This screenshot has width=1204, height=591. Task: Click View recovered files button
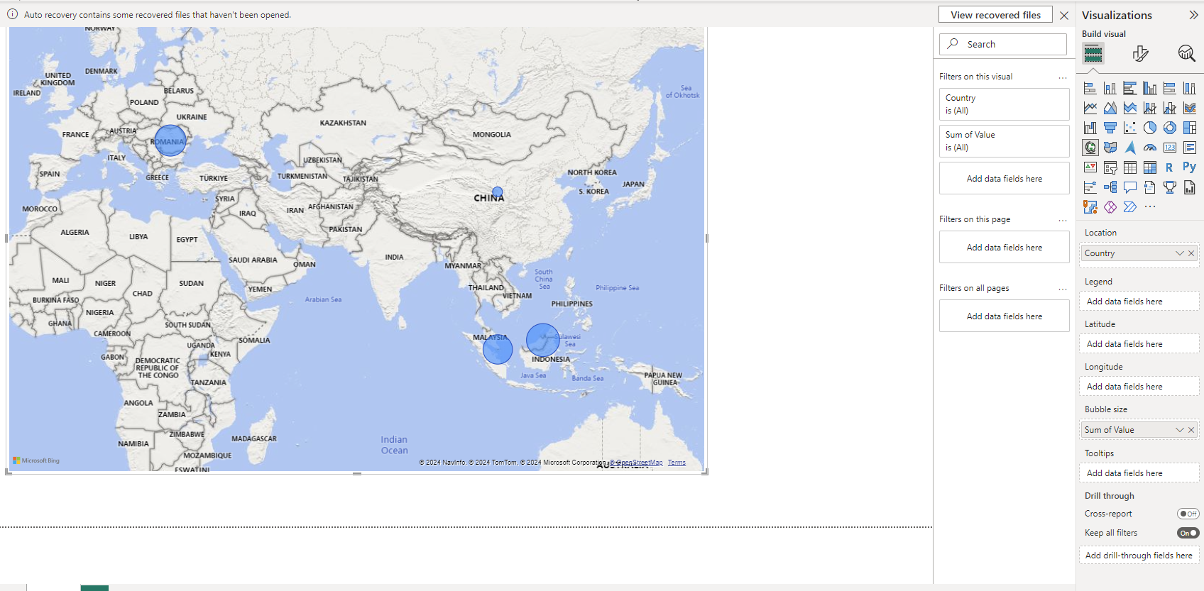(x=995, y=15)
